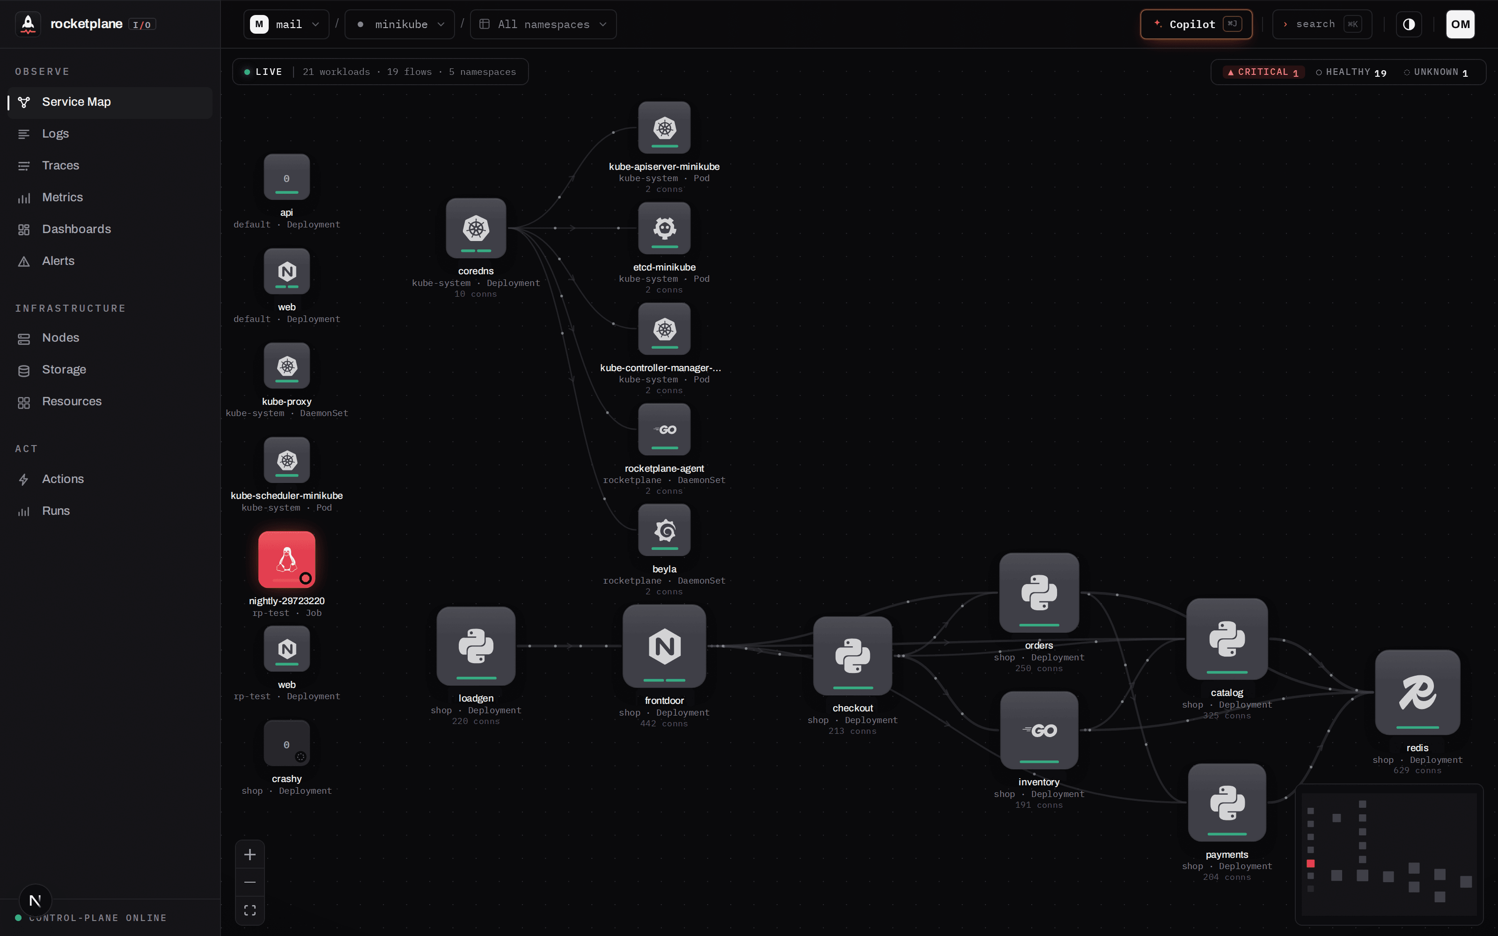Open the Metrics page

tap(110, 197)
